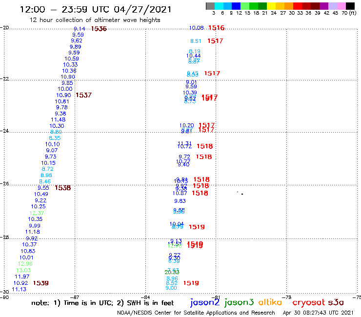
Task: Click the light blue value 8.35
Action: 55,138
